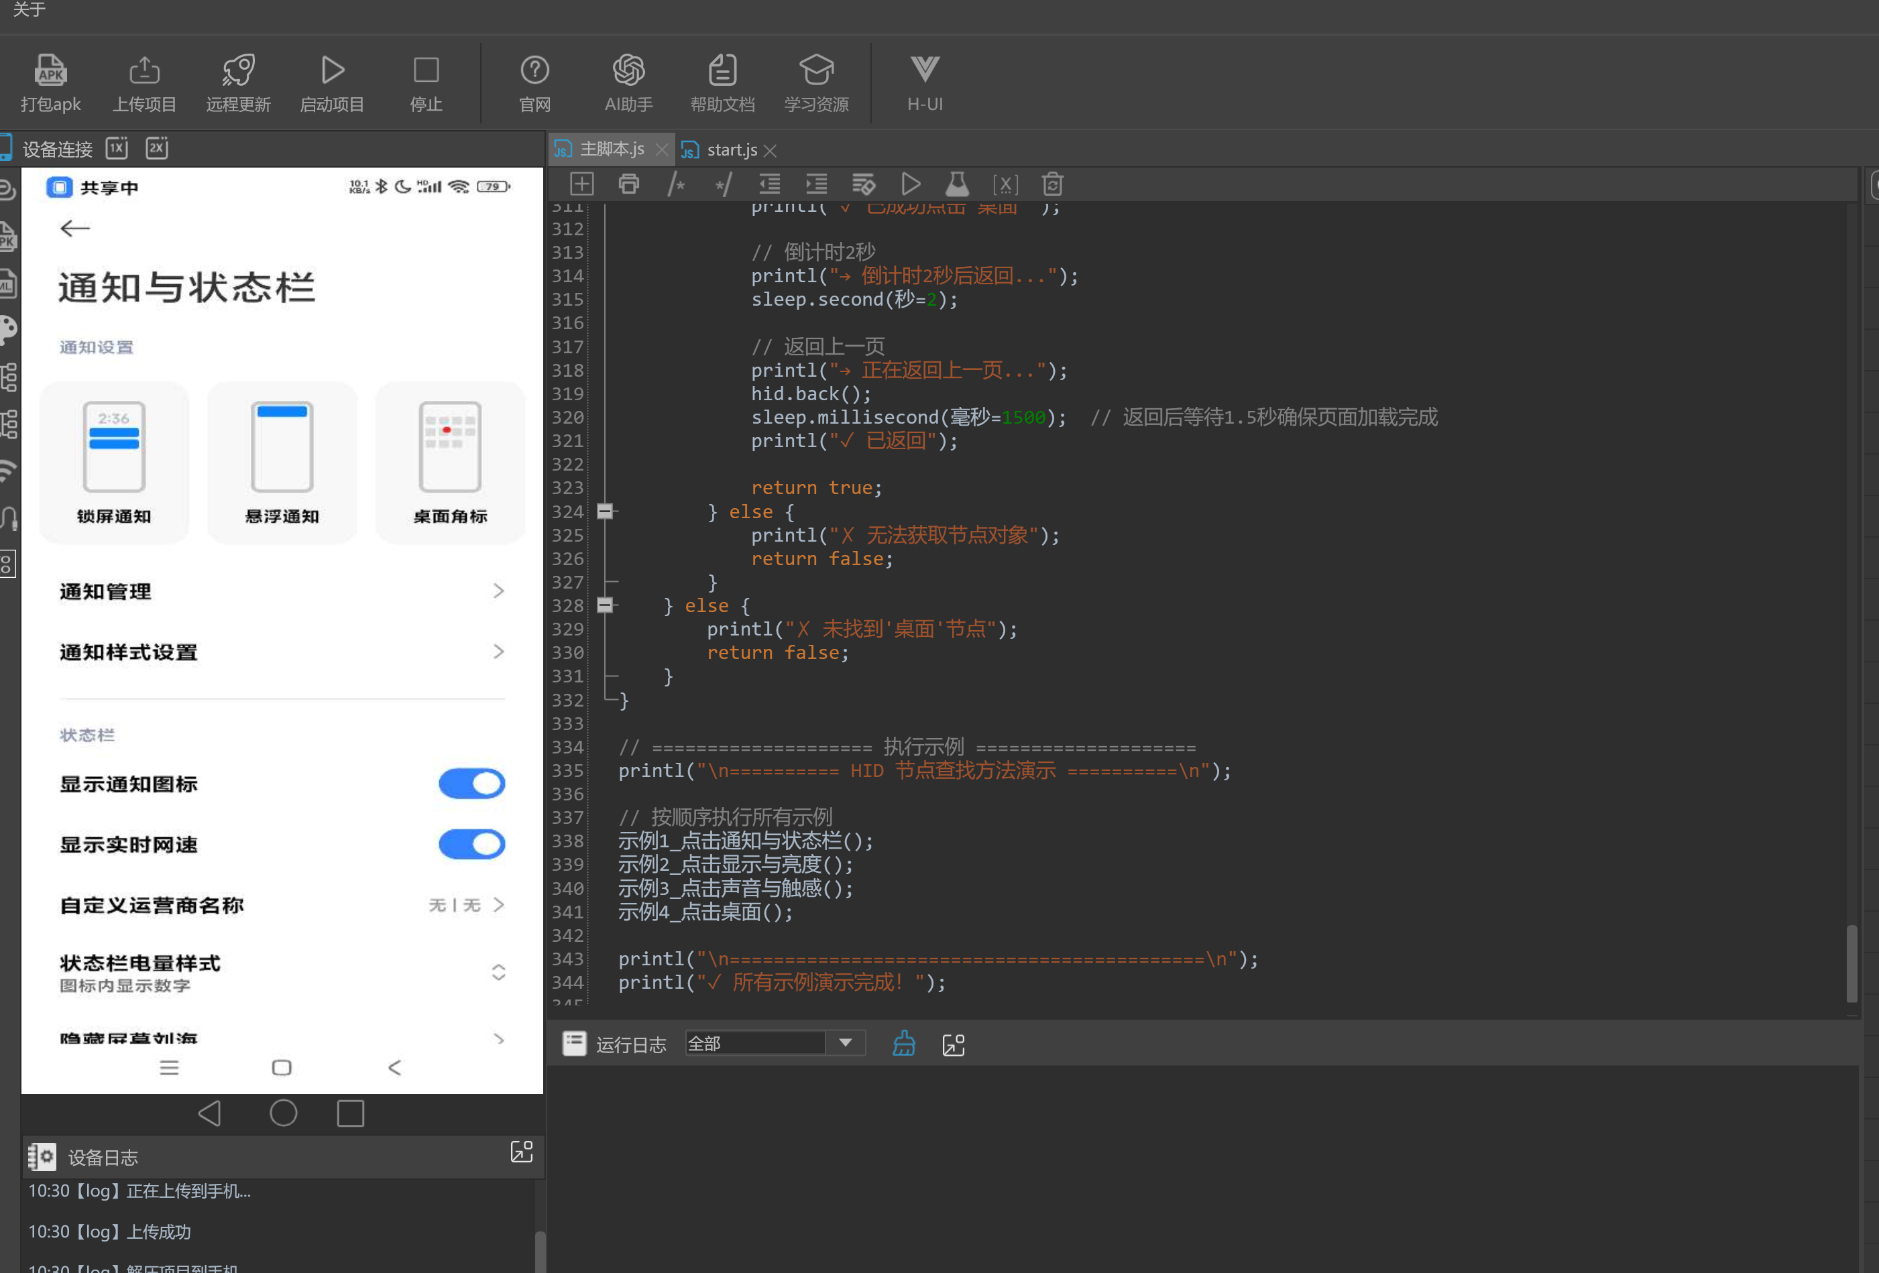The height and width of the screenshot is (1273, 1879).
Task: Collapse the else block at line 324
Action: pos(604,511)
